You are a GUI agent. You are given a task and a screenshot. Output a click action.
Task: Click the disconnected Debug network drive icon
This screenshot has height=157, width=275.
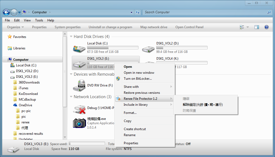click(79, 110)
